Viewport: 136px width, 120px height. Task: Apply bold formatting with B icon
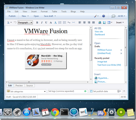click(37, 22)
